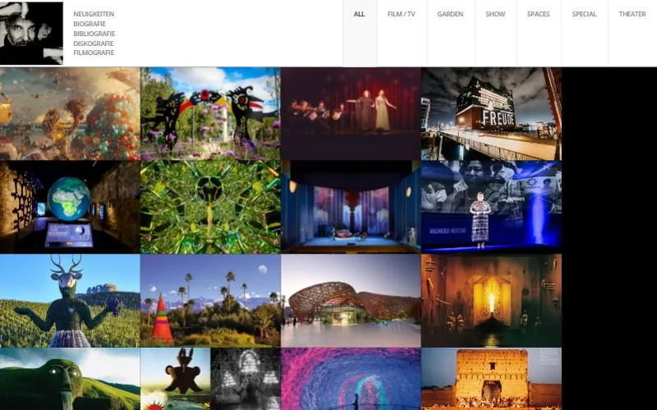The image size is (657, 410).
Task: Open the black-and-white portrait logo image
Action: [31, 33]
